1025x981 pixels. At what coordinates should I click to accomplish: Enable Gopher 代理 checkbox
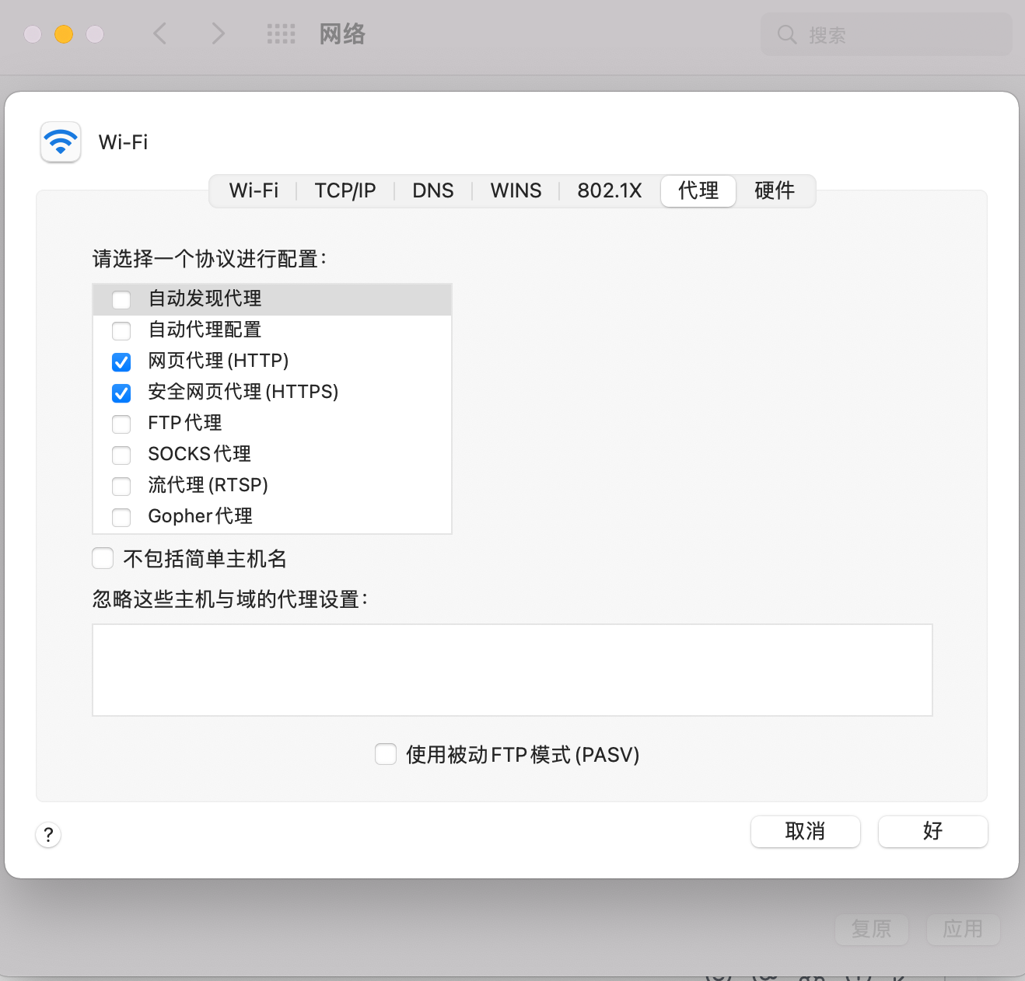click(121, 518)
